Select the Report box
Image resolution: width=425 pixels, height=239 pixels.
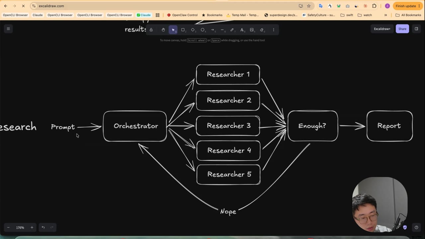click(x=390, y=126)
